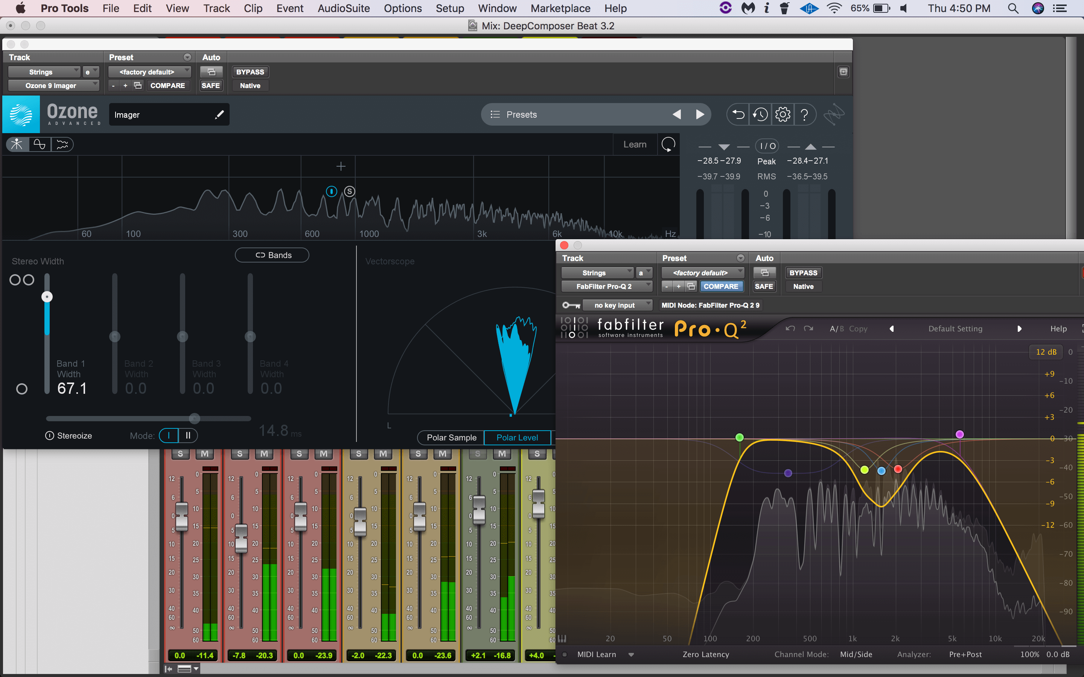Adjust the Band 1 Width slider handle
The width and height of the screenshot is (1084, 677).
tap(47, 297)
